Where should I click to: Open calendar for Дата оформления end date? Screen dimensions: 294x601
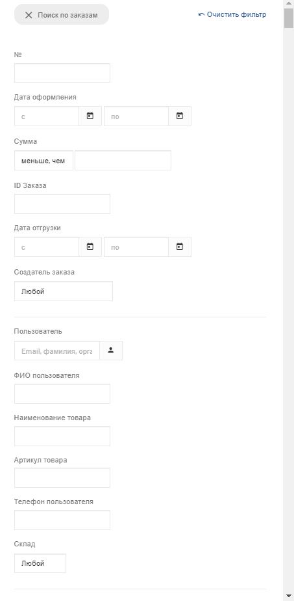(x=180, y=116)
